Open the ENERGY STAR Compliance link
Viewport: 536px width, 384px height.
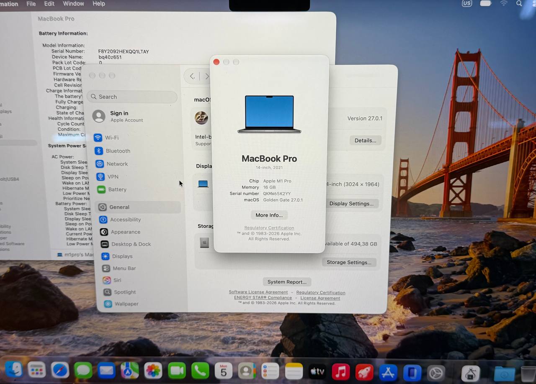[263, 298]
